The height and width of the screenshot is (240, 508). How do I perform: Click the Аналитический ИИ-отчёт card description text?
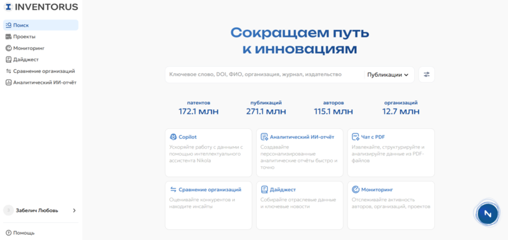299,157
